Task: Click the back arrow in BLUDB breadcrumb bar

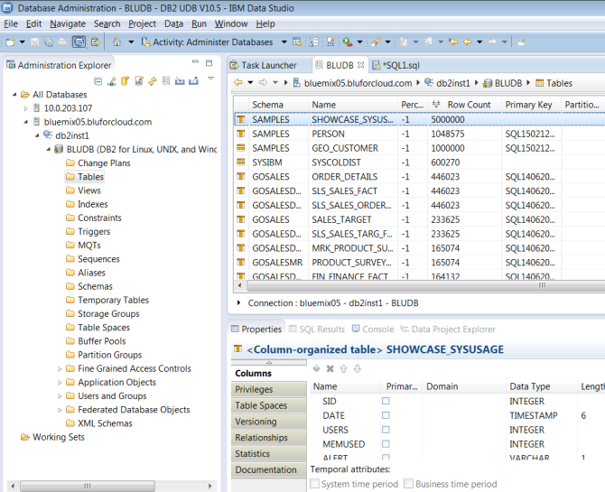Action: click(238, 82)
